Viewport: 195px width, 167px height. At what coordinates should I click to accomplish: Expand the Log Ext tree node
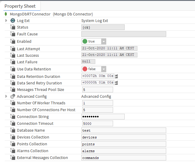coord(6,21)
